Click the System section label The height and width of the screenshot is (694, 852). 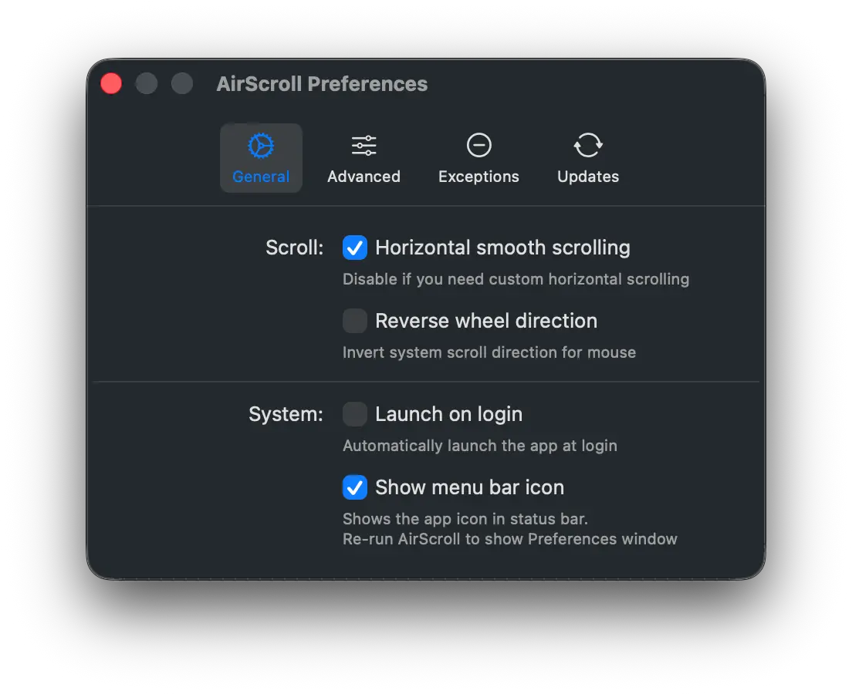point(286,414)
